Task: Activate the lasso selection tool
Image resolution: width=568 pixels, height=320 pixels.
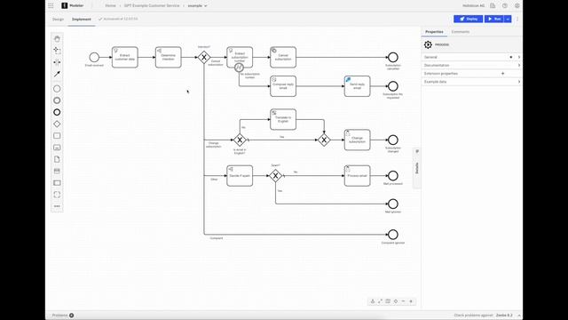Action: [x=57, y=51]
